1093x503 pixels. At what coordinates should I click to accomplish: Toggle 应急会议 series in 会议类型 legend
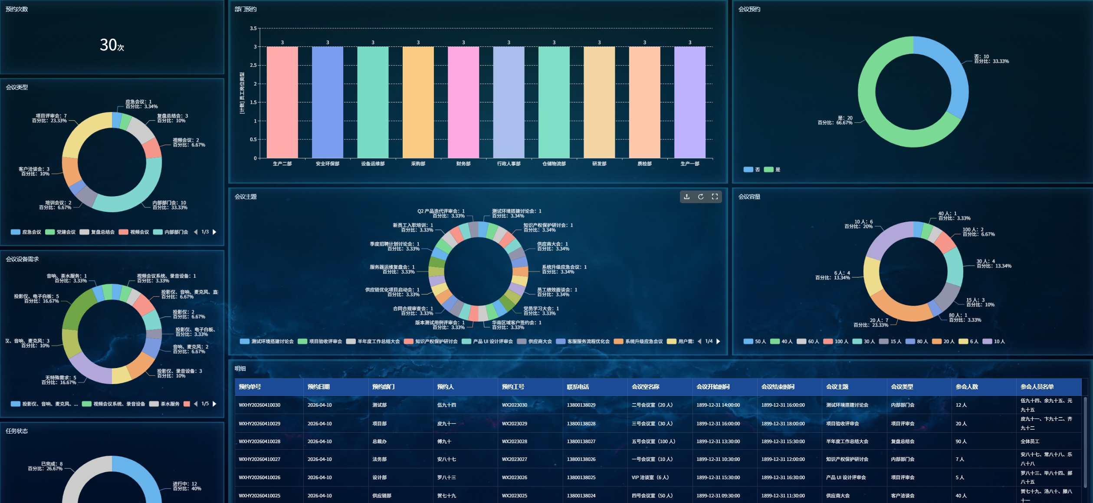point(26,232)
